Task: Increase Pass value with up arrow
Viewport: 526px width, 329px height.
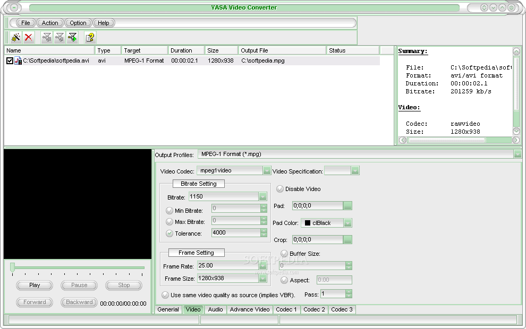Action: 349,292
